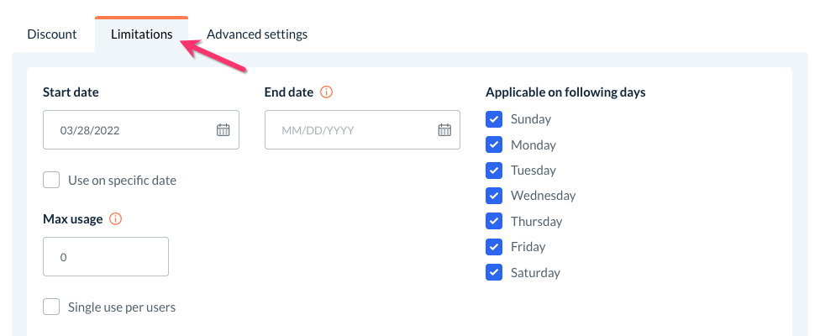Enable Single use per users checkbox
This screenshot has width=820, height=336.
(x=52, y=307)
